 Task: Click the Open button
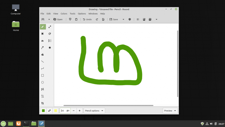click(58, 19)
